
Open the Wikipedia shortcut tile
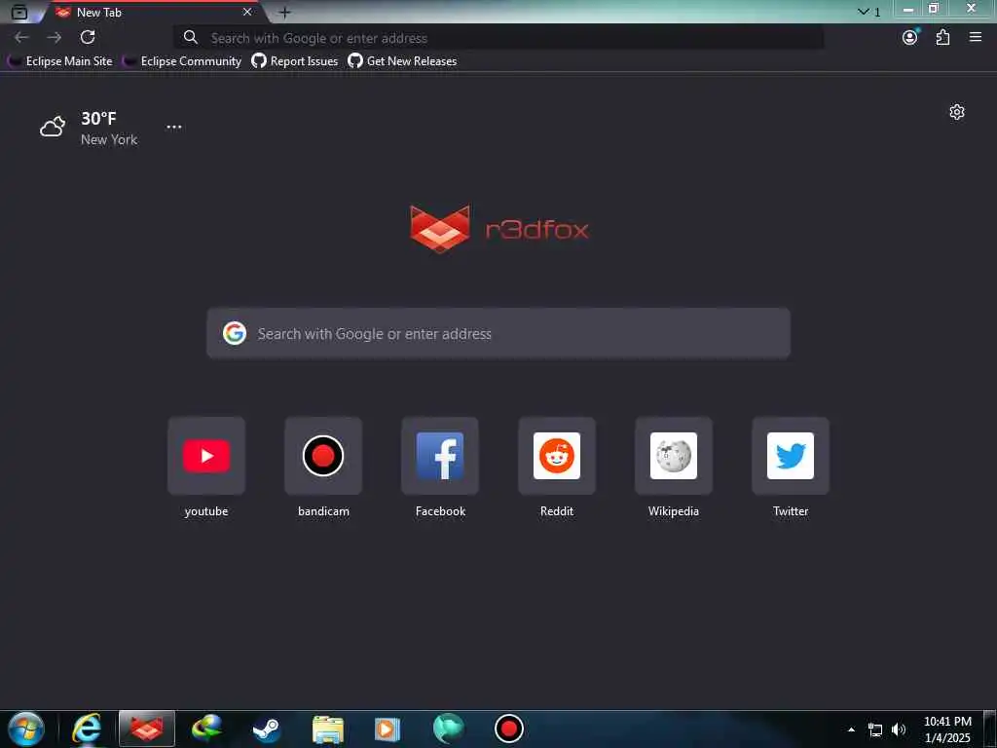pos(674,456)
